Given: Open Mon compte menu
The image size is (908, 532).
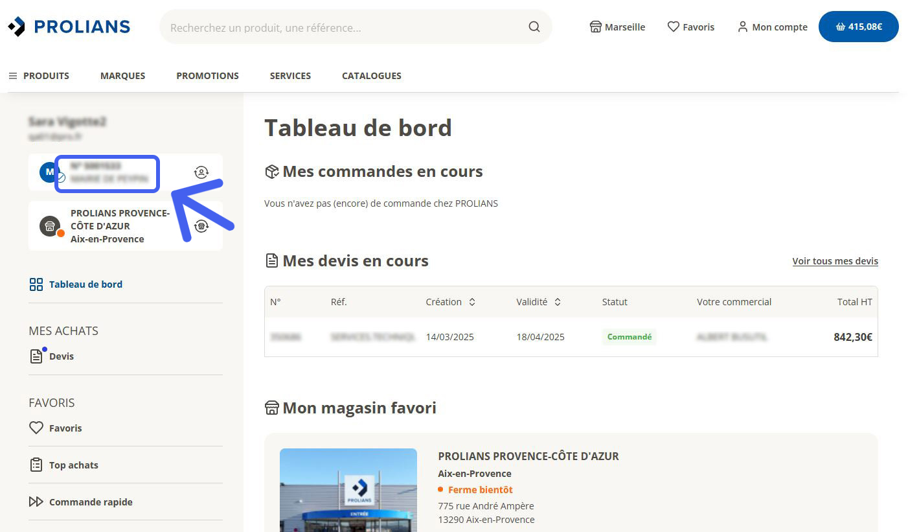Looking at the screenshot, I should point(773,27).
